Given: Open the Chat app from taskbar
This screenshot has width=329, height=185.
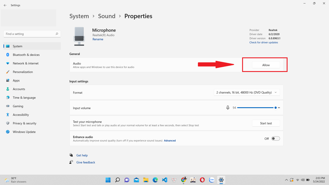Looking at the screenshot, I should coord(127,180).
